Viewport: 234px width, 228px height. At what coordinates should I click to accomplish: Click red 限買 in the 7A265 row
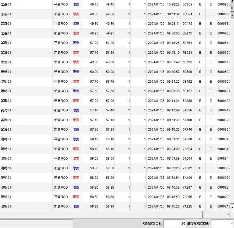pos(76,197)
